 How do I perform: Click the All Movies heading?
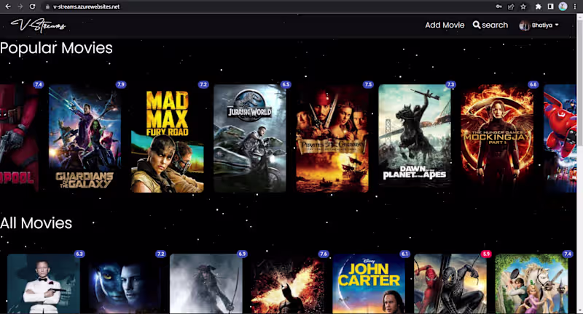pyautogui.click(x=36, y=223)
